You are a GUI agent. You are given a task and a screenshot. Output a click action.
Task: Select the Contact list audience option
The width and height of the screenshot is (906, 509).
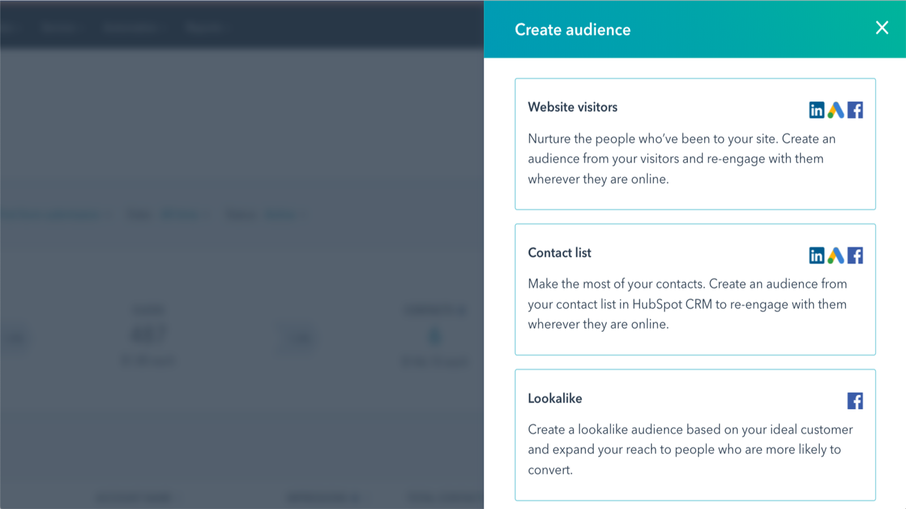coord(695,290)
